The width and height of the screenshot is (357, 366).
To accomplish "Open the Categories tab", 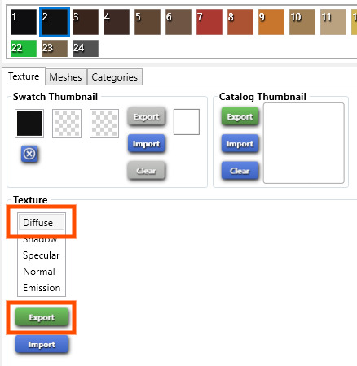I will coord(114,77).
